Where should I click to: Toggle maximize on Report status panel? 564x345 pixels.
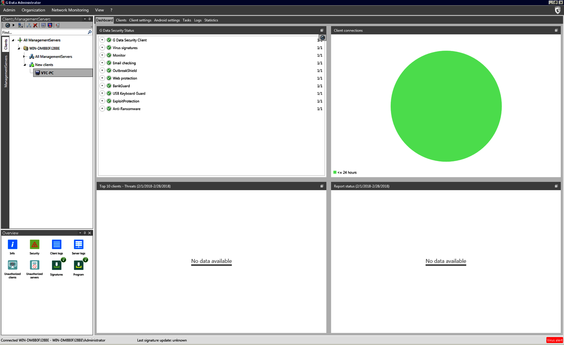click(x=556, y=186)
